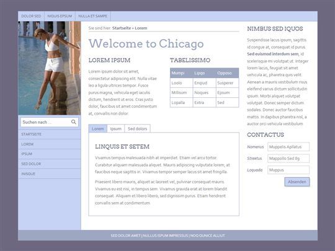Open LOREM in the sidebar navigation
Image resolution: width=335 pixels, height=251 pixels.
click(x=50, y=144)
